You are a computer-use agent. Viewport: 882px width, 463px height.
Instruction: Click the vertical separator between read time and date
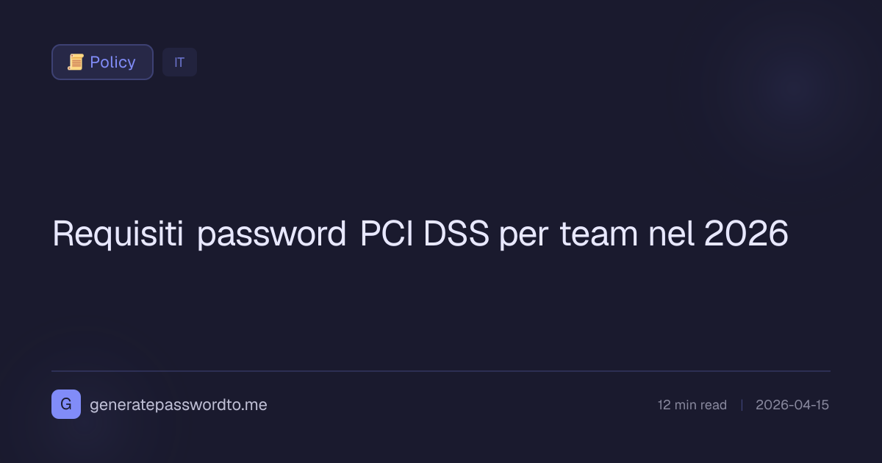(x=742, y=405)
